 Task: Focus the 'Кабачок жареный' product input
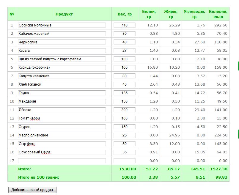point(62,34)
